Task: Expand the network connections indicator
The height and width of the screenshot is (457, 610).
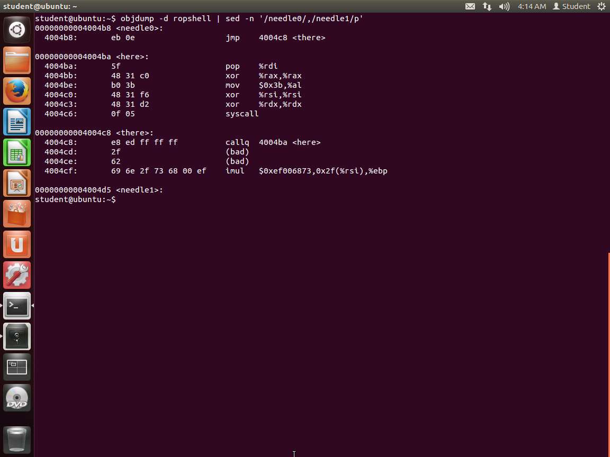Action: point(487,6)
